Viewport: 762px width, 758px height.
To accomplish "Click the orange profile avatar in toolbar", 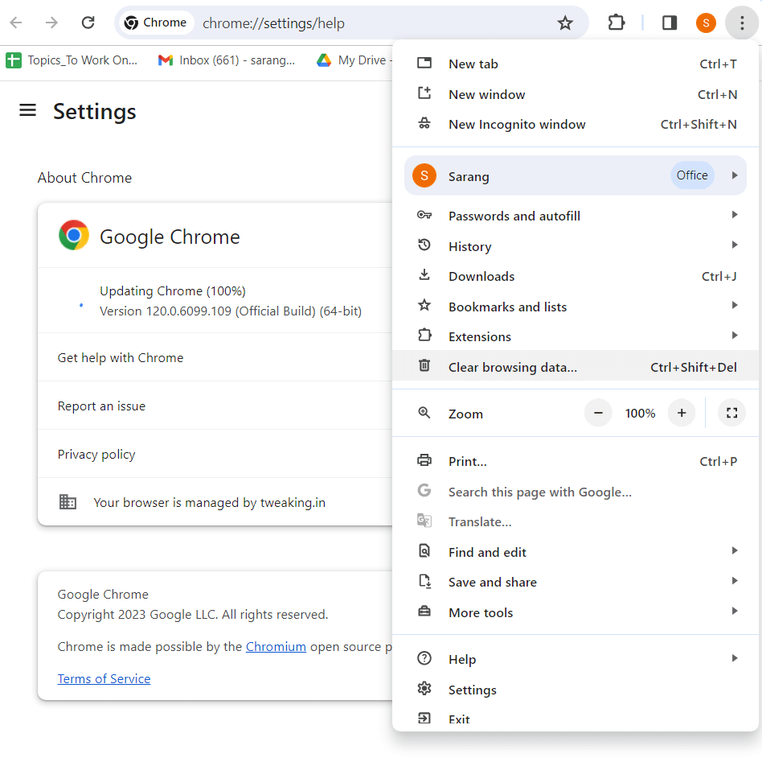I will pos(706,23).
